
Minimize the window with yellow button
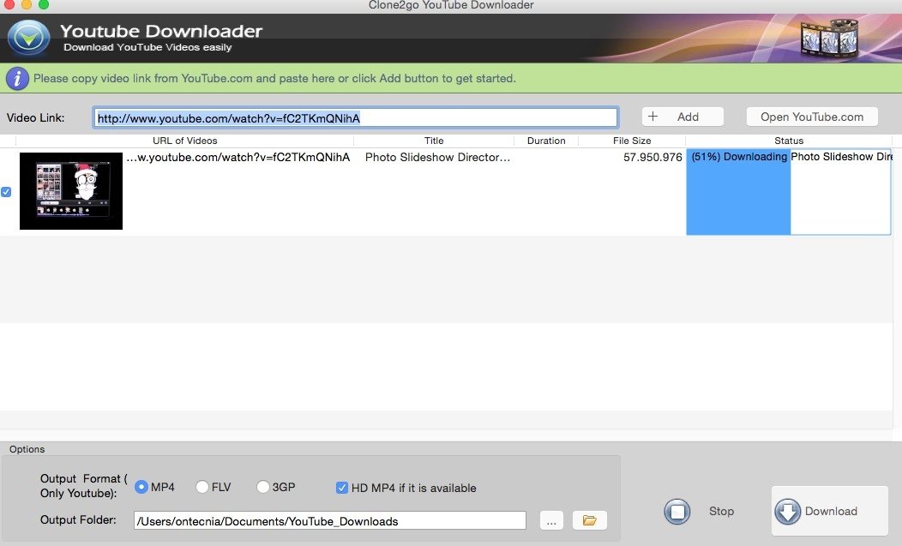pos(26,4)
